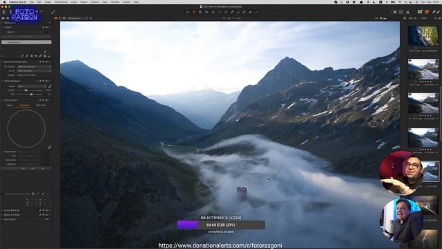Click the orange export camera icon in top-right toolbar
Screen dimensions: 442x249
[420, 12]
